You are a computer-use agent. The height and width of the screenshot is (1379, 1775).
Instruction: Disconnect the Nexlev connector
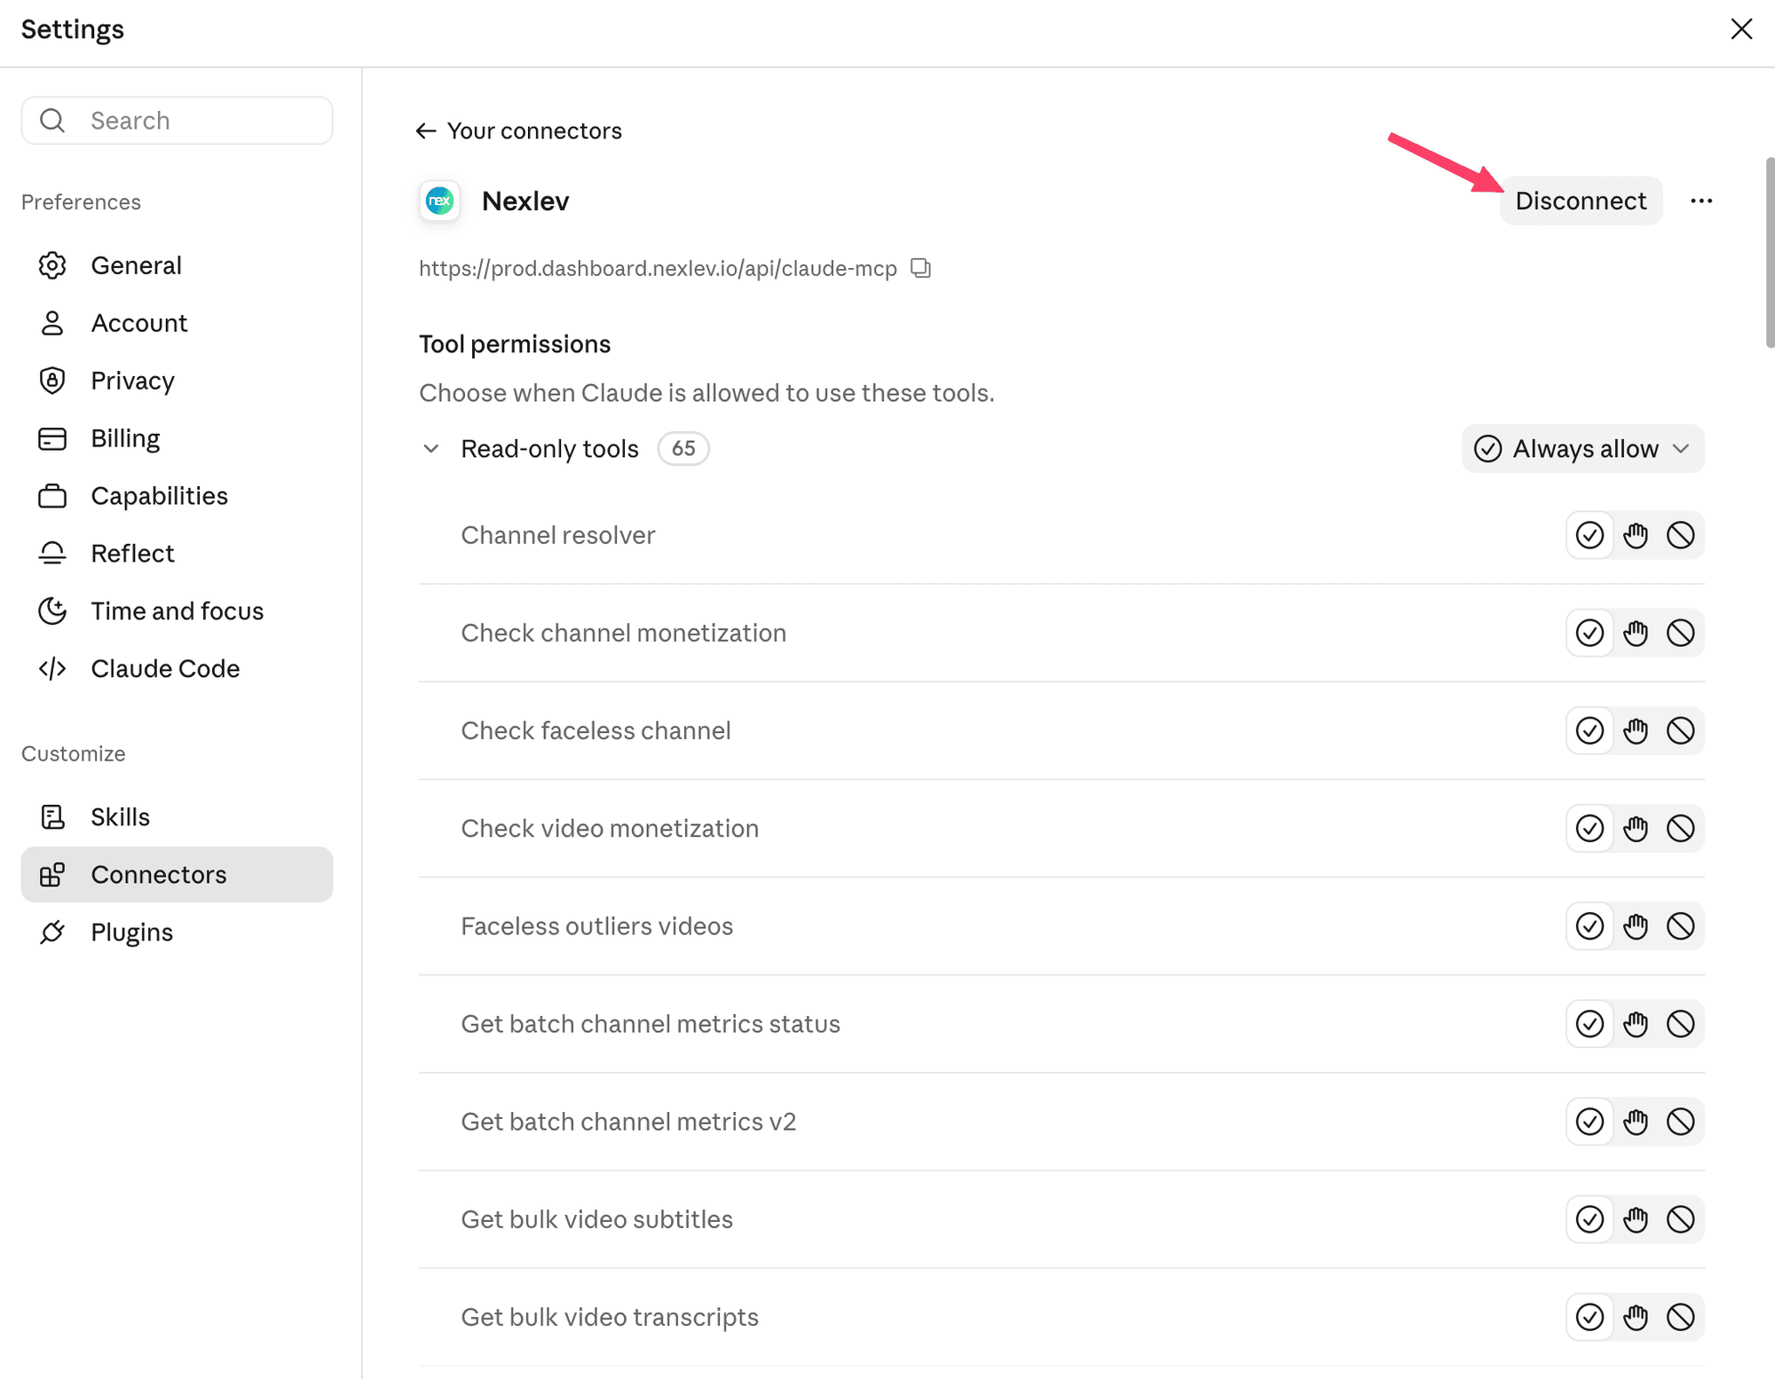click(x=1581, y=201)
